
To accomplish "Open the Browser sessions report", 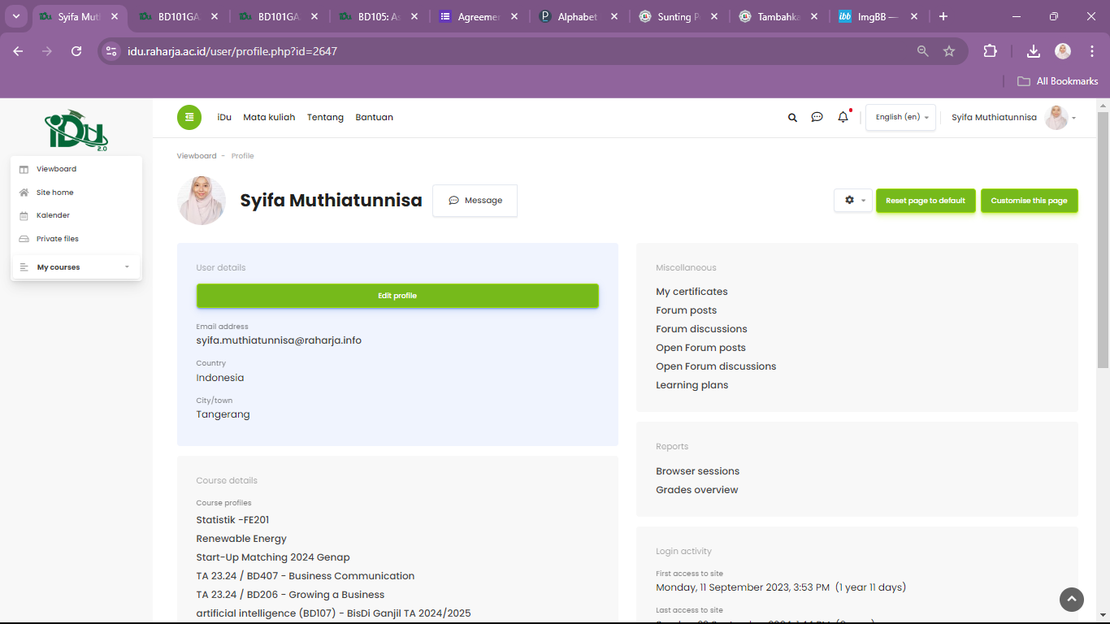I will (x=697, y=471).
